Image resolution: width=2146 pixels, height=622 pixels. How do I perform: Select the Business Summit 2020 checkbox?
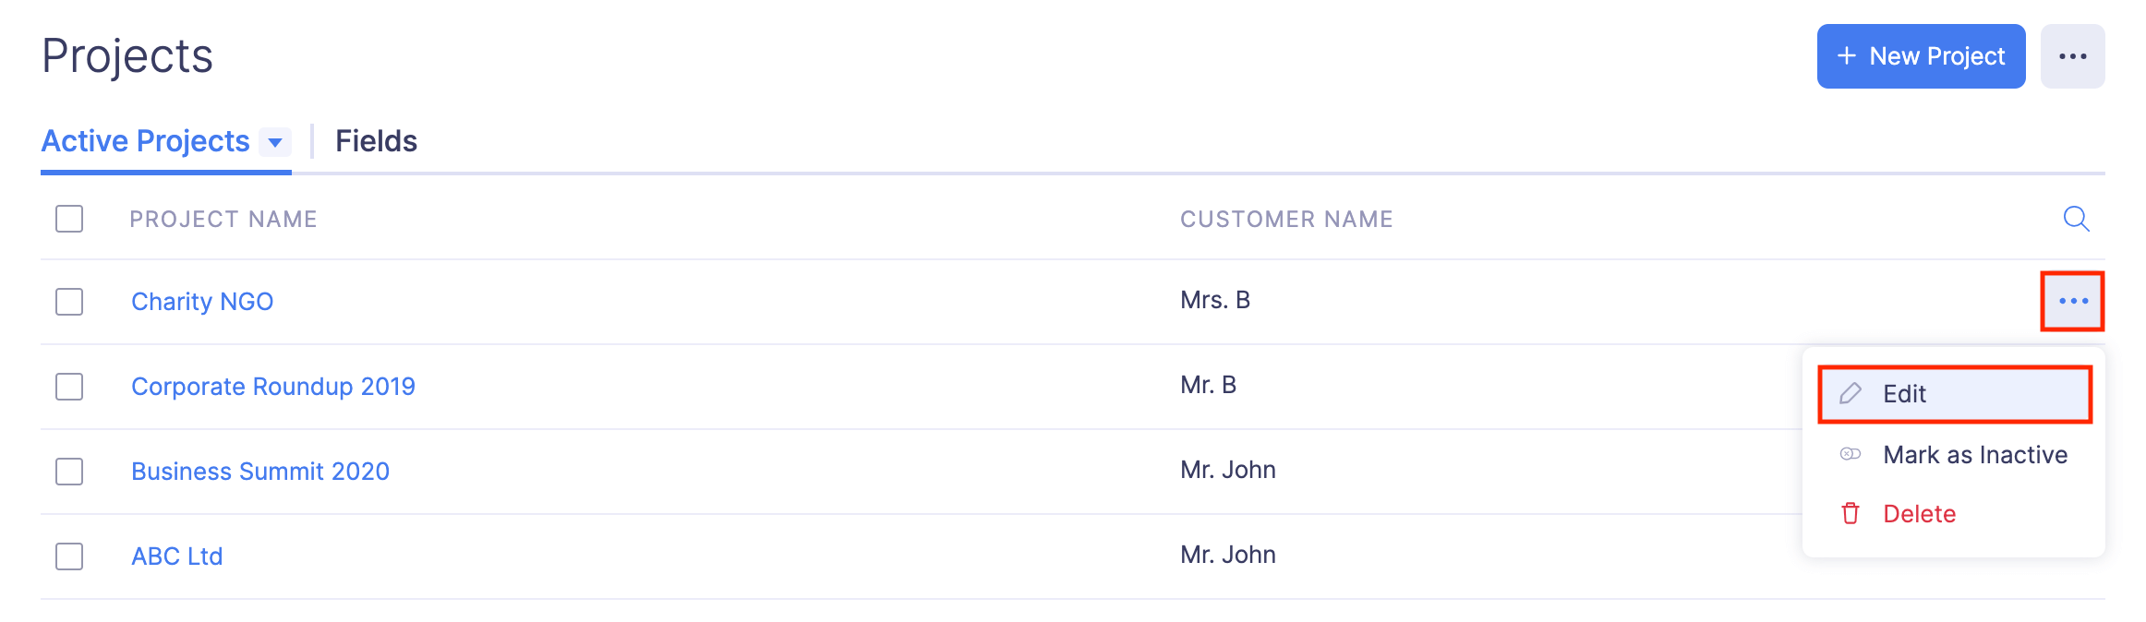pyautogui.click(x=69, y=472)
